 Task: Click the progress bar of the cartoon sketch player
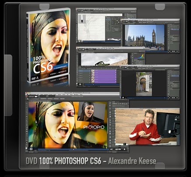pos(101,42)
